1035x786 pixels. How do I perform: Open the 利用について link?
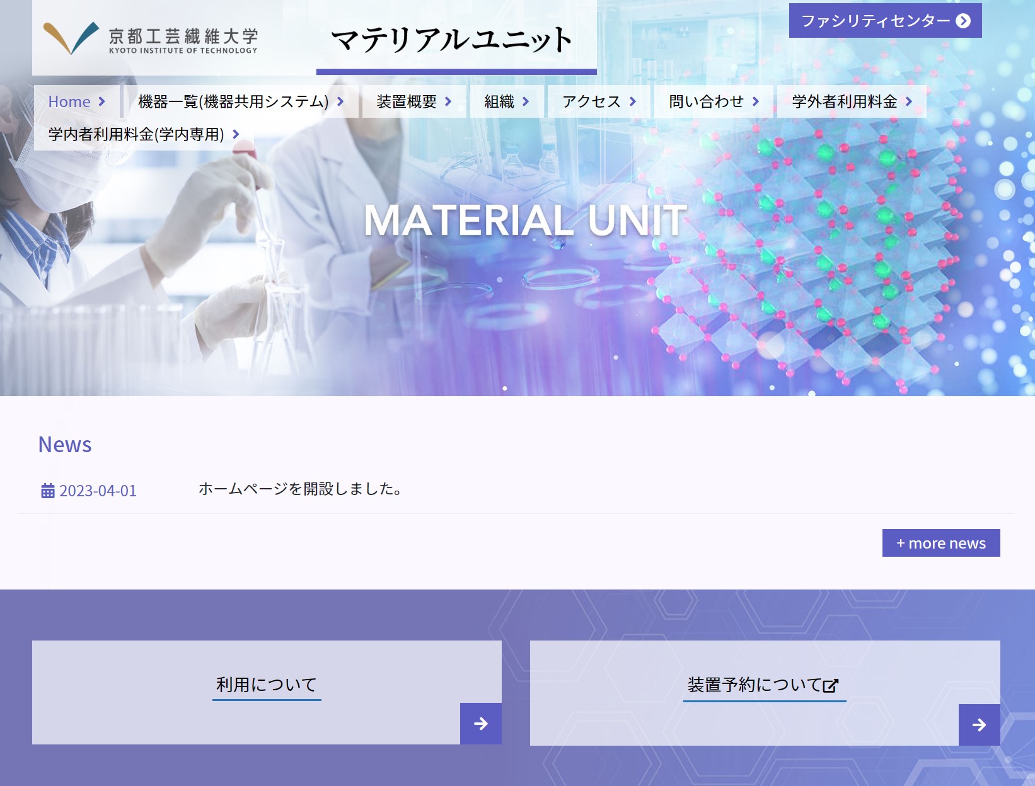[x=267, y=685]
